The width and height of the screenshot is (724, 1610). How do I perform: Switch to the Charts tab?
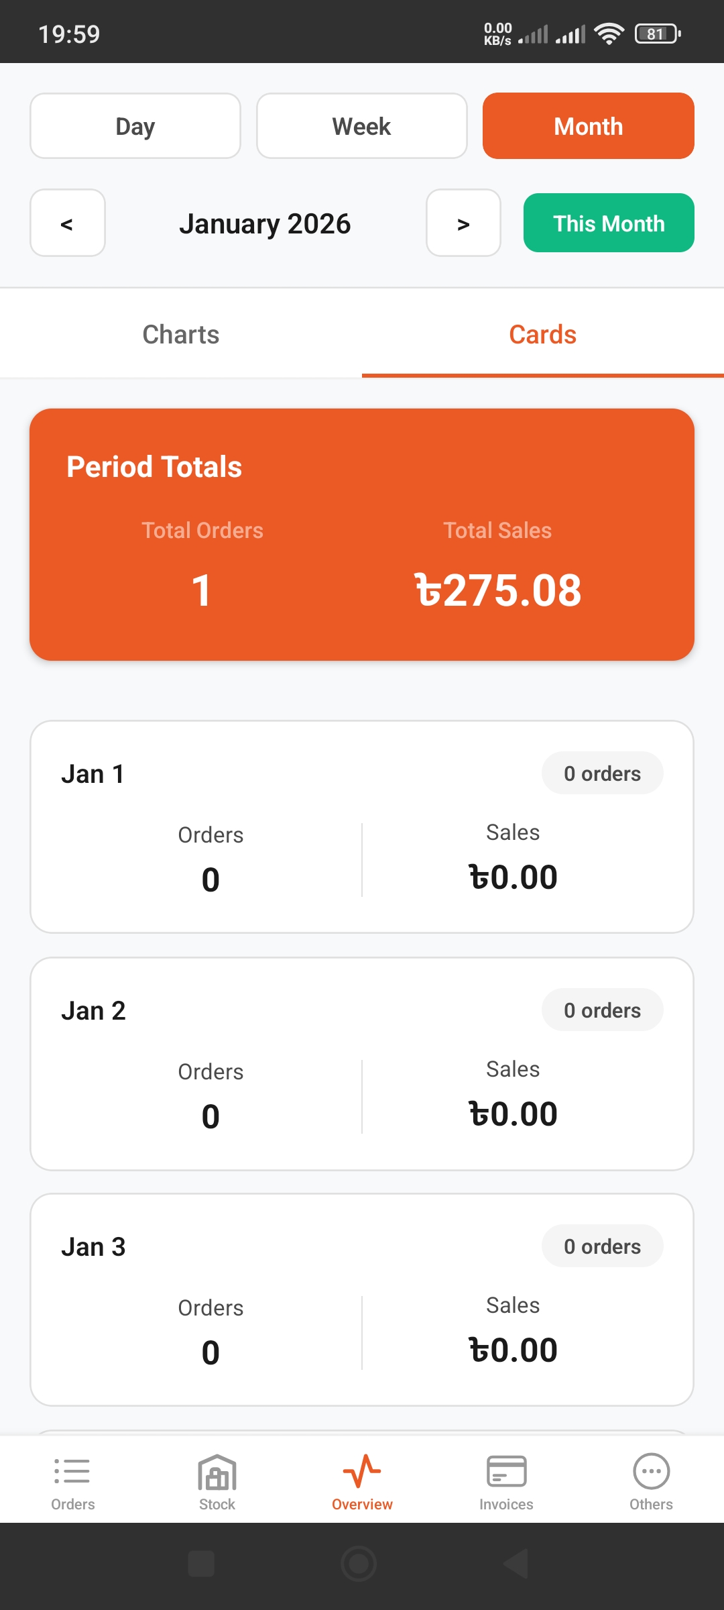pyautogui.click(x=181, y=335)
